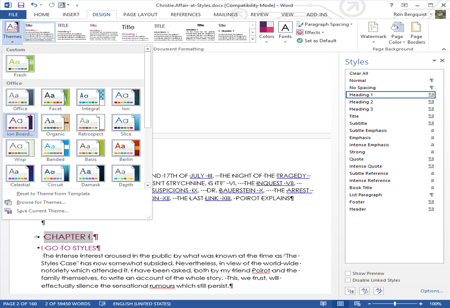Click the Manage Styles button
450x308 pixels.
point(379,291)
